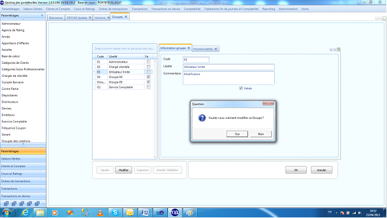The width and height of the screenshot is (387, 218).
Task: Open Skype from the taskbar
Action: pyautogui.click(x=115, y=212)
